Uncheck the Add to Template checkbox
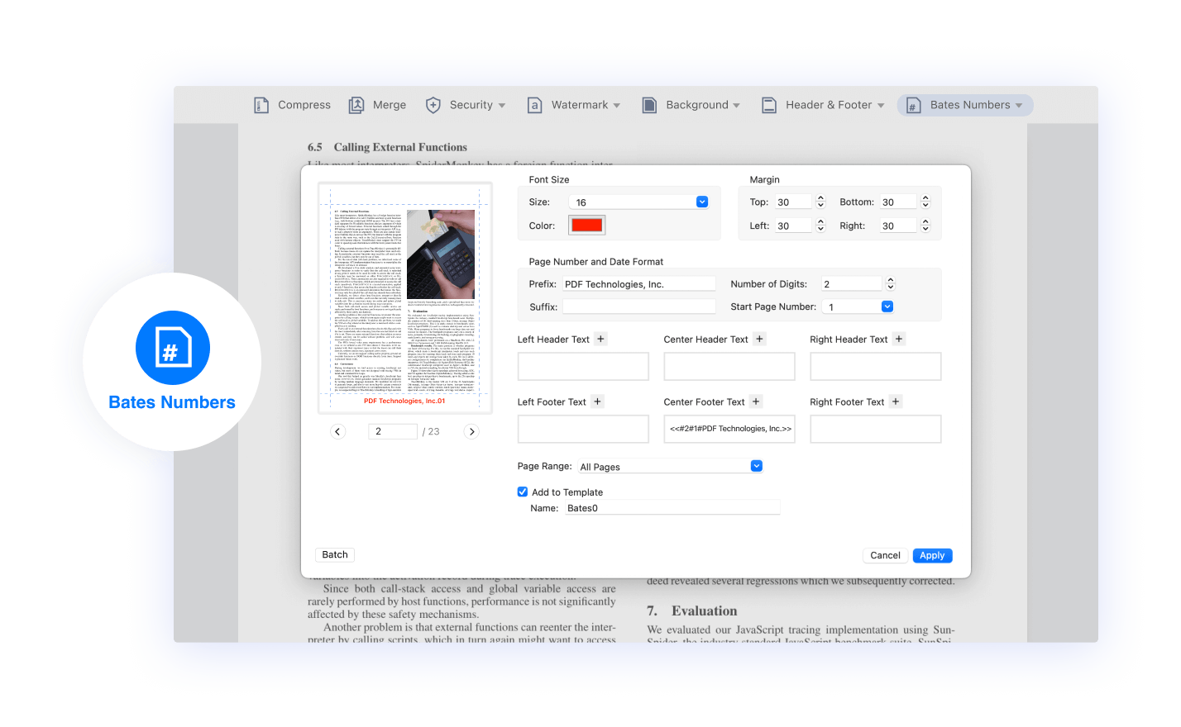Viewport: 1181px width, 727px height. [523, 492]
